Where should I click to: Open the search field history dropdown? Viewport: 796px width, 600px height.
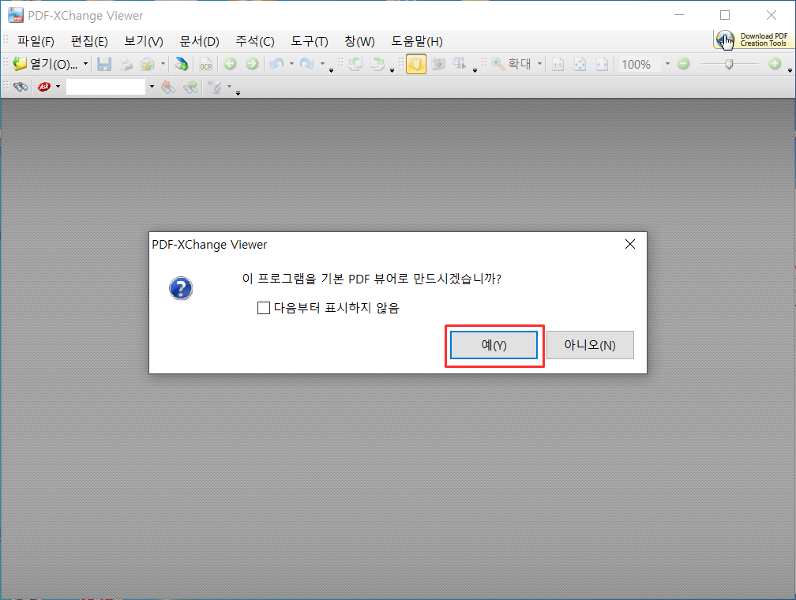pos(152,87)
